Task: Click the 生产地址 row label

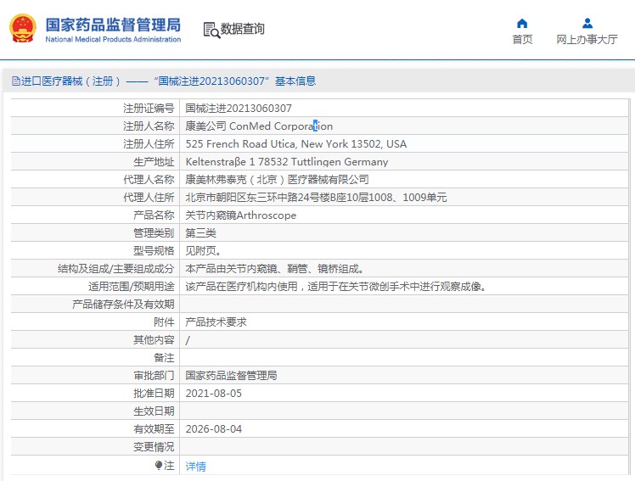Action: [154, 162]
